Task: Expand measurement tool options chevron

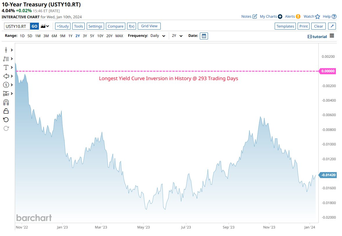Action: pyautogui.click(x=12, y=93)
